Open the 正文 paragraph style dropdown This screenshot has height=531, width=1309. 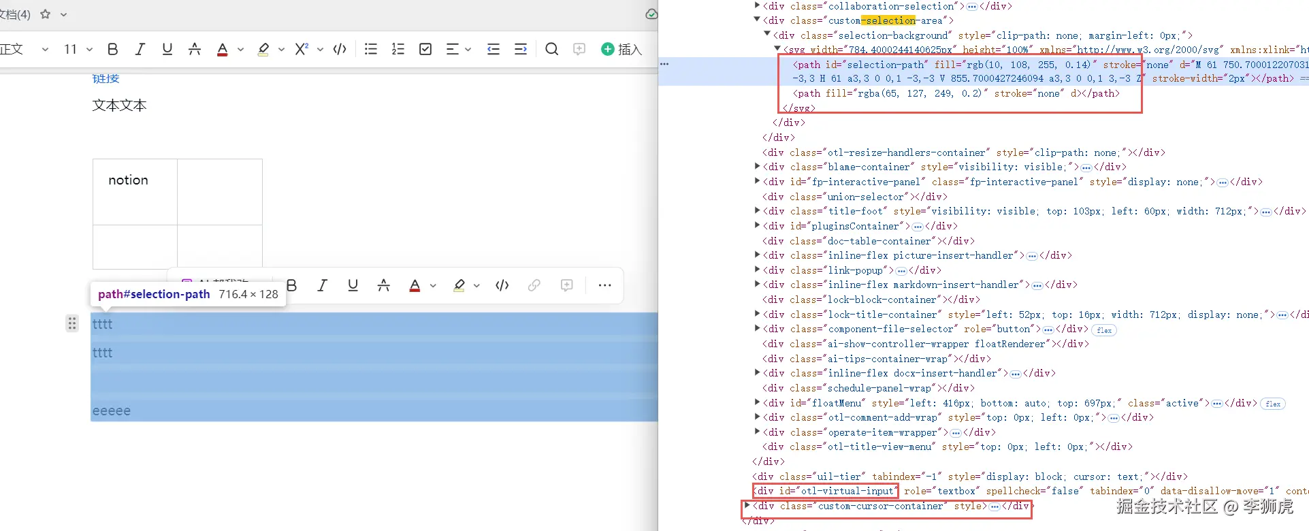tap(25, 49)
